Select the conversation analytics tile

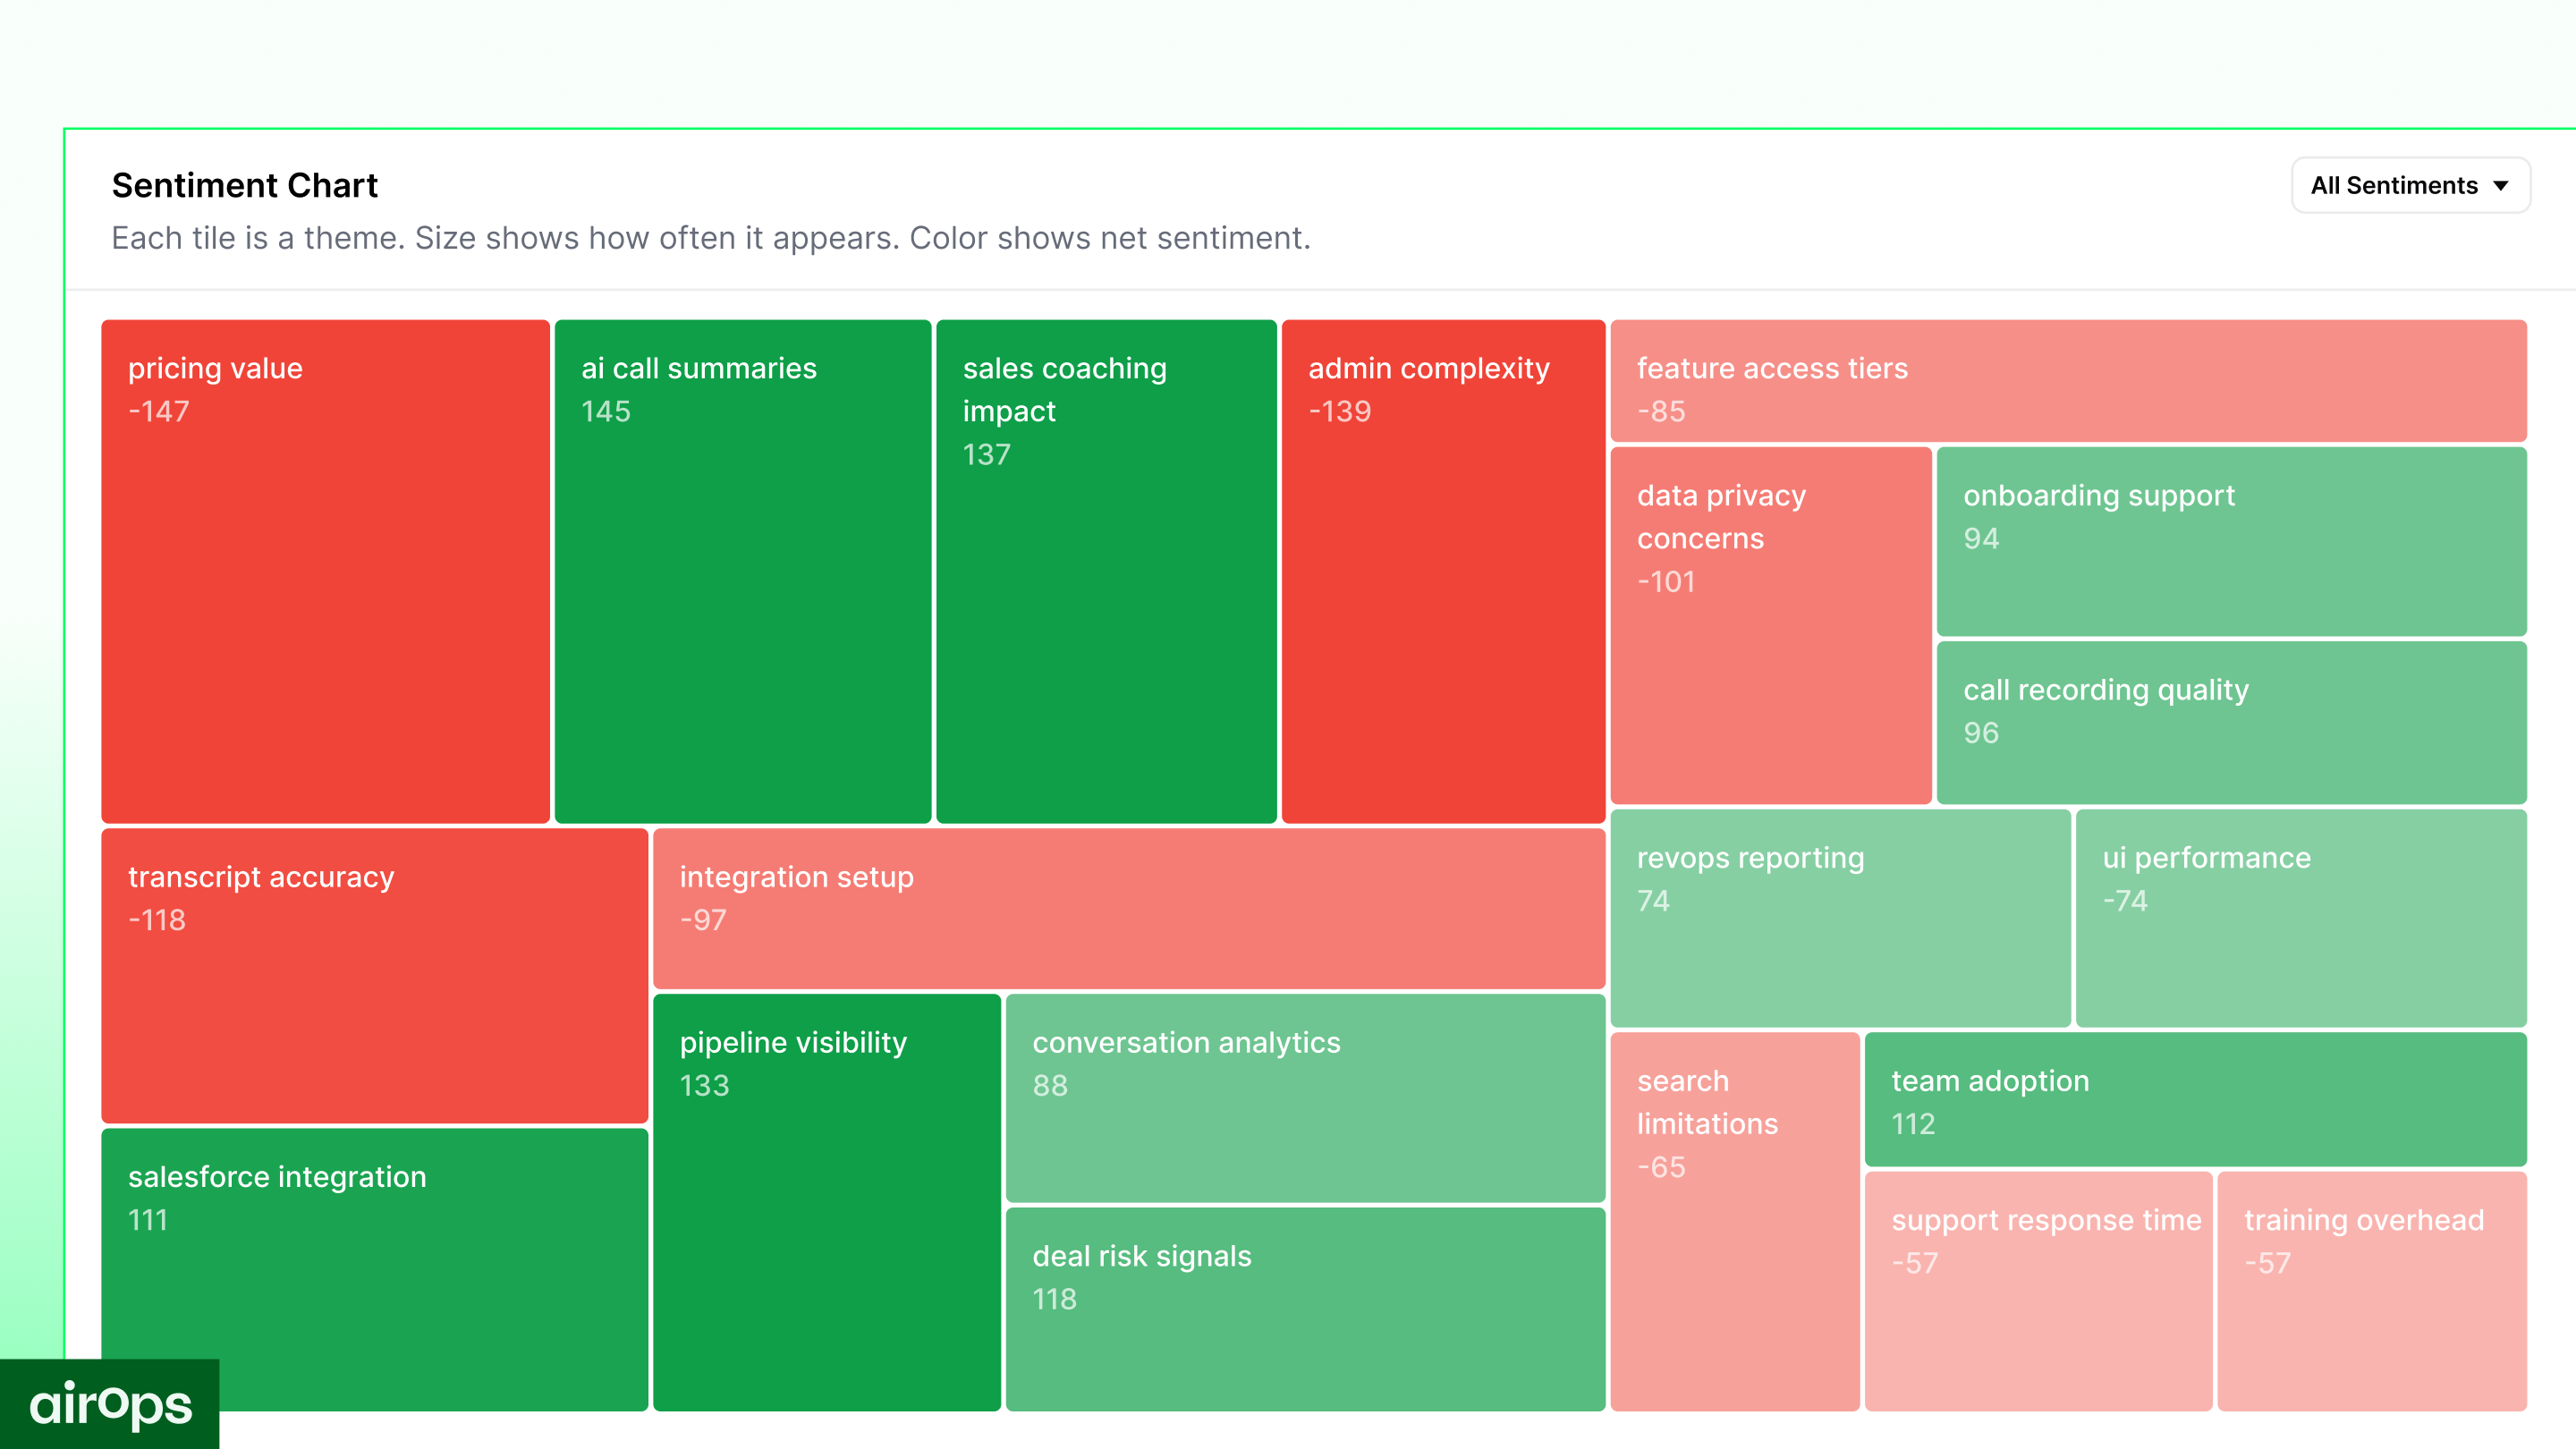click(x=1304, y=1097)
